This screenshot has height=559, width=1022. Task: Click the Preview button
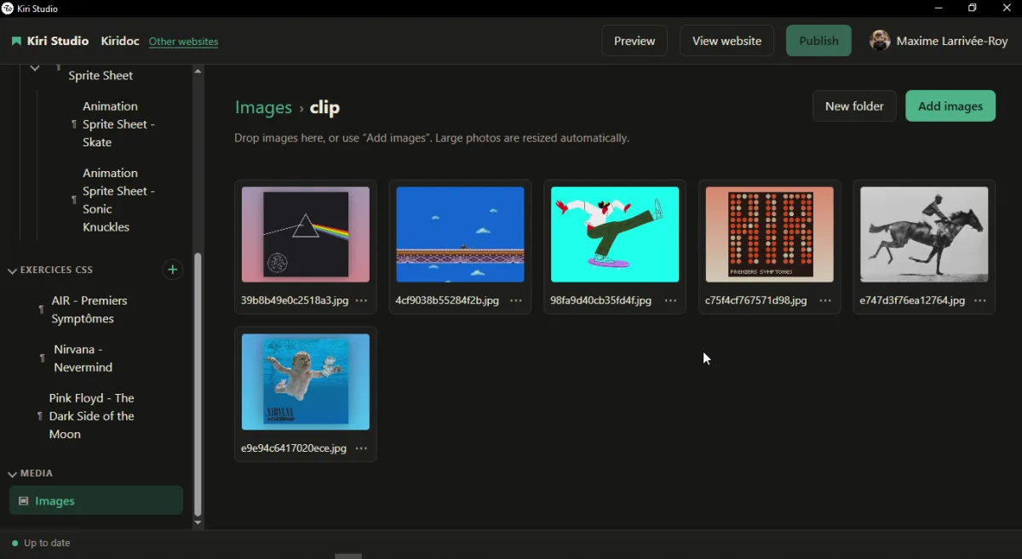pyautogui.click(x=634, y=41)
